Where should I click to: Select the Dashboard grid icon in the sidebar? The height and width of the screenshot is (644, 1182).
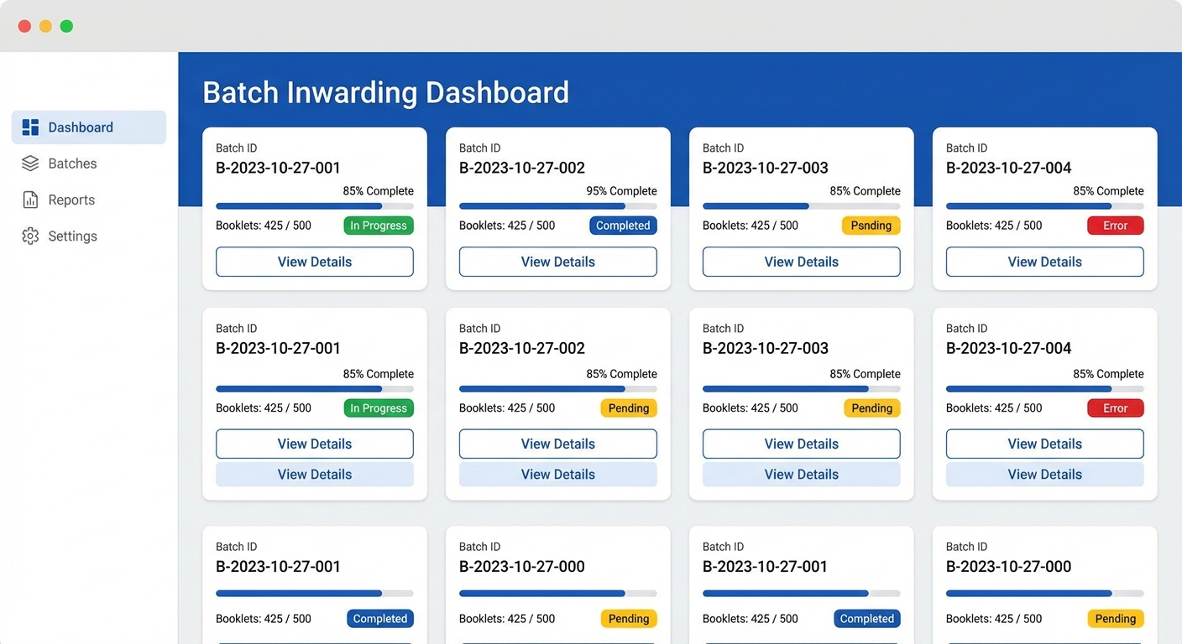point(30,127)
